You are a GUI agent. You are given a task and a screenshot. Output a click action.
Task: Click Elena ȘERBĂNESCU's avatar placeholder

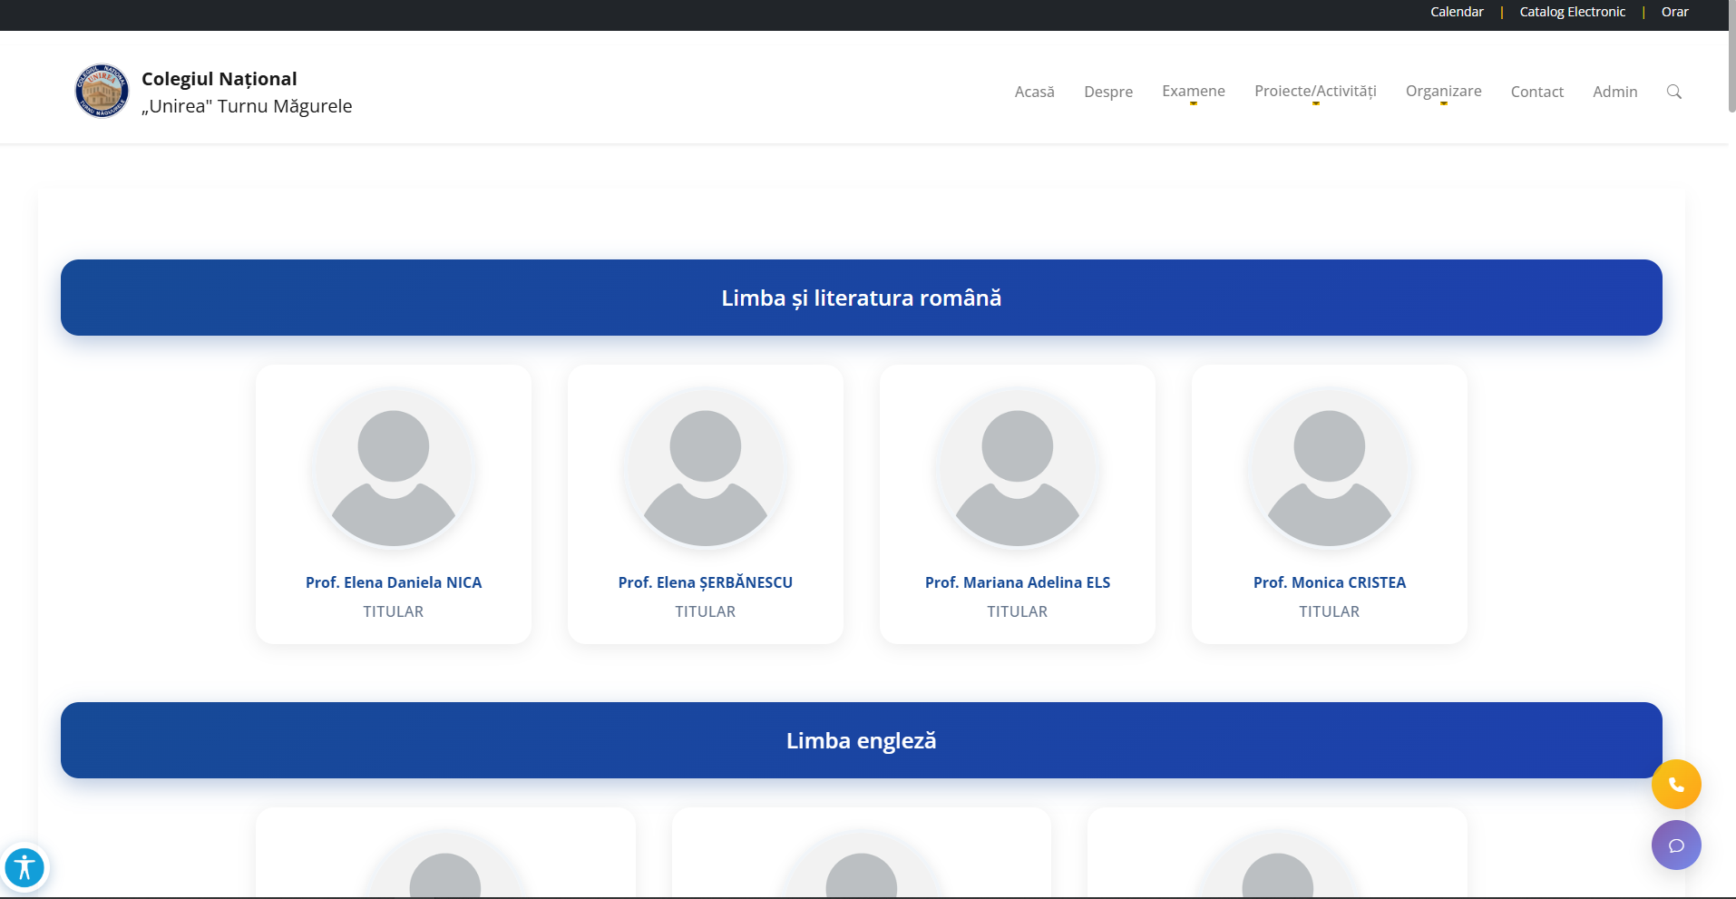pyautogui.click(x=706, y=468)
